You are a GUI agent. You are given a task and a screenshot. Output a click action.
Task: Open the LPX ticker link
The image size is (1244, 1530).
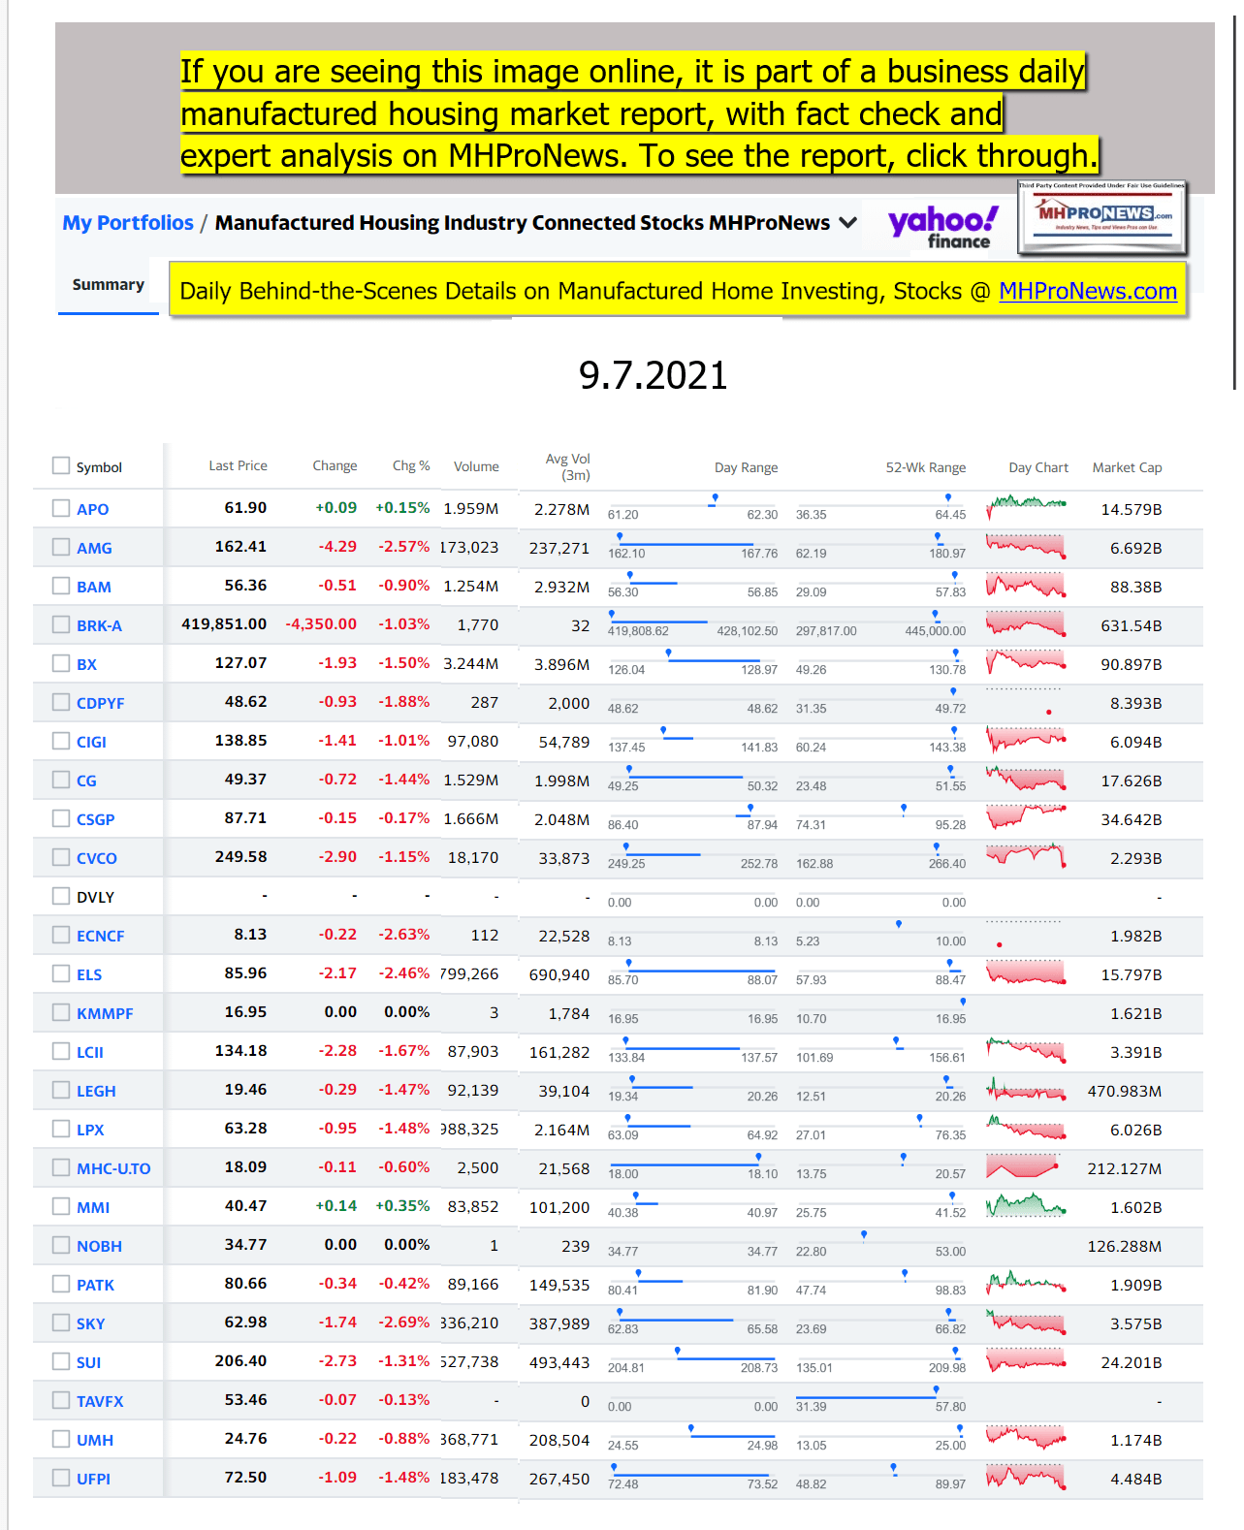point(90,1130)
